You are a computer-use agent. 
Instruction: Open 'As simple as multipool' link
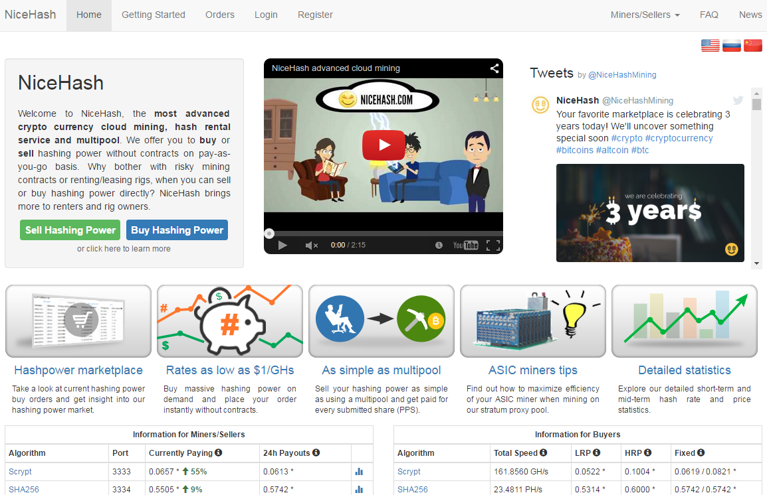(x=382, y=370)
